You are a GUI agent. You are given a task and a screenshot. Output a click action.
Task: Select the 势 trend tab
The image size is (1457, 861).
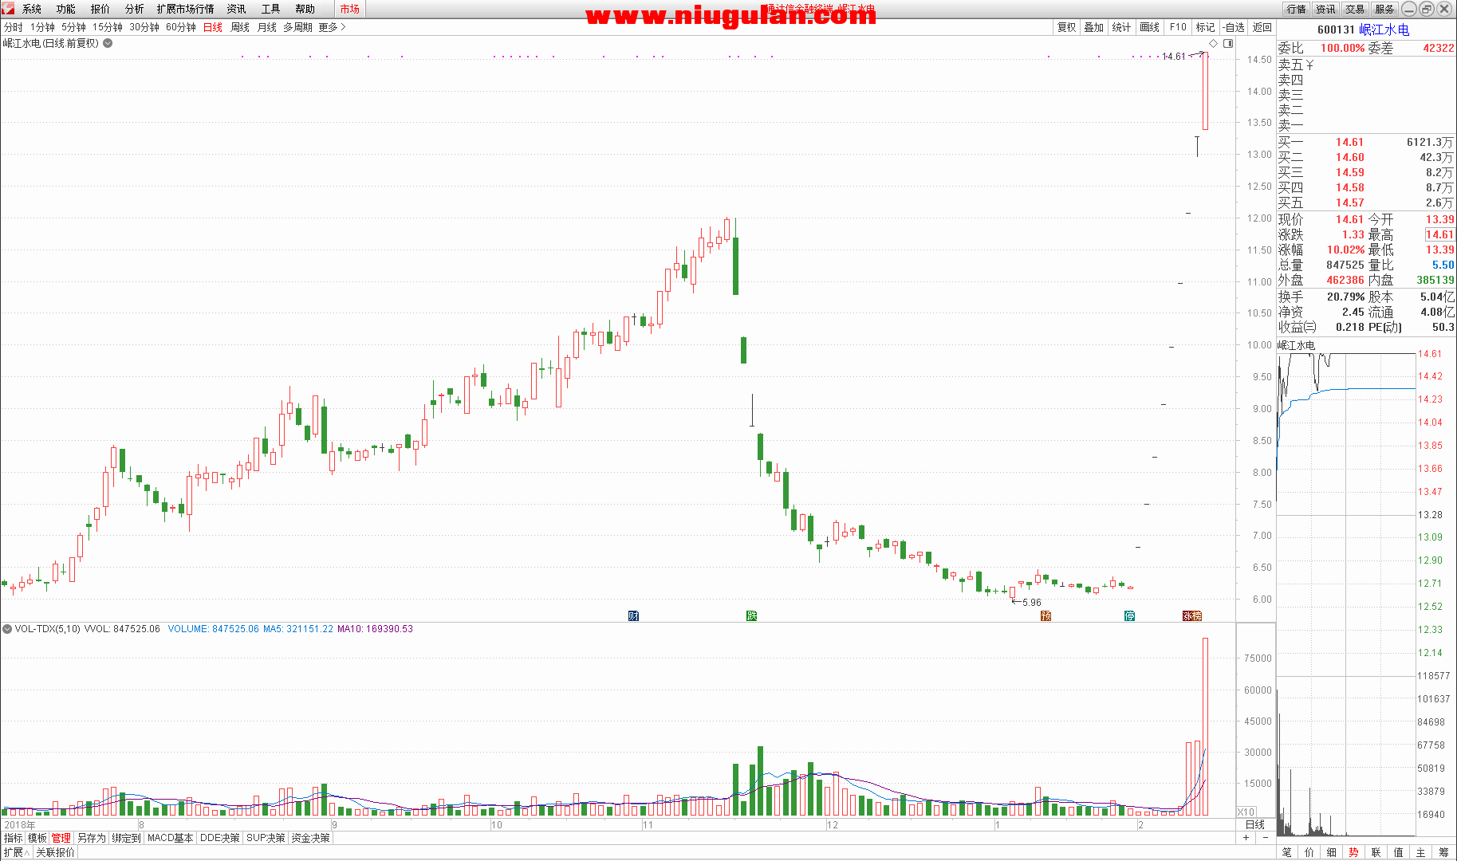(x=1354, y=852)
